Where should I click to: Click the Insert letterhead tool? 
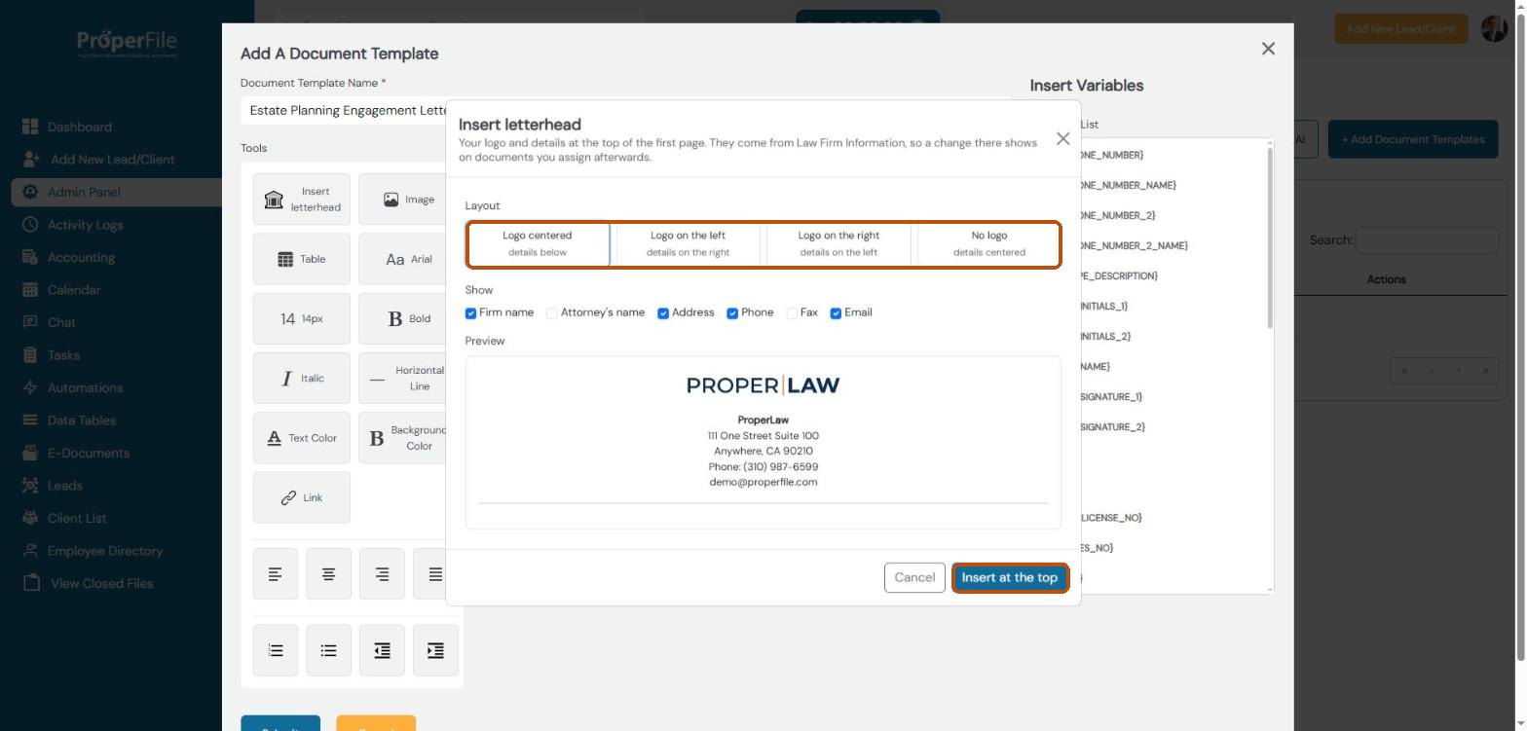(x=302, y=200)
